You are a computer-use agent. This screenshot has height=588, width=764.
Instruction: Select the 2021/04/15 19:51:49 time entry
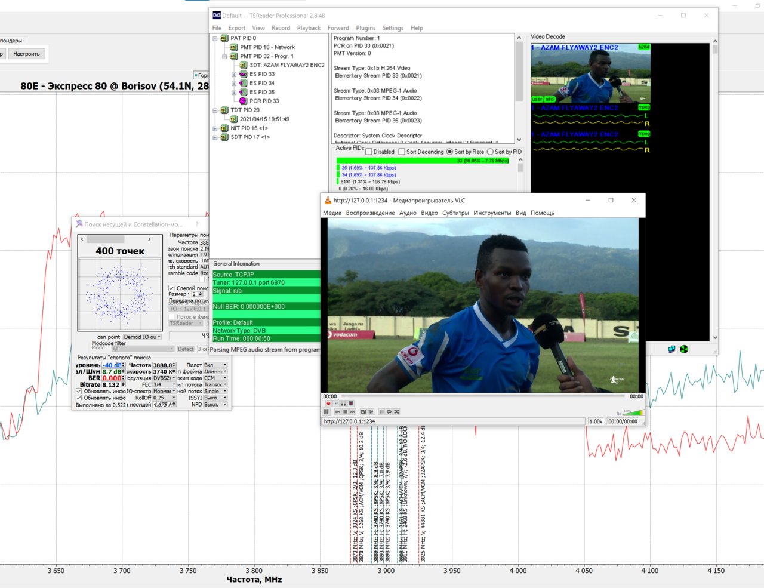click(x=264, y=119)
